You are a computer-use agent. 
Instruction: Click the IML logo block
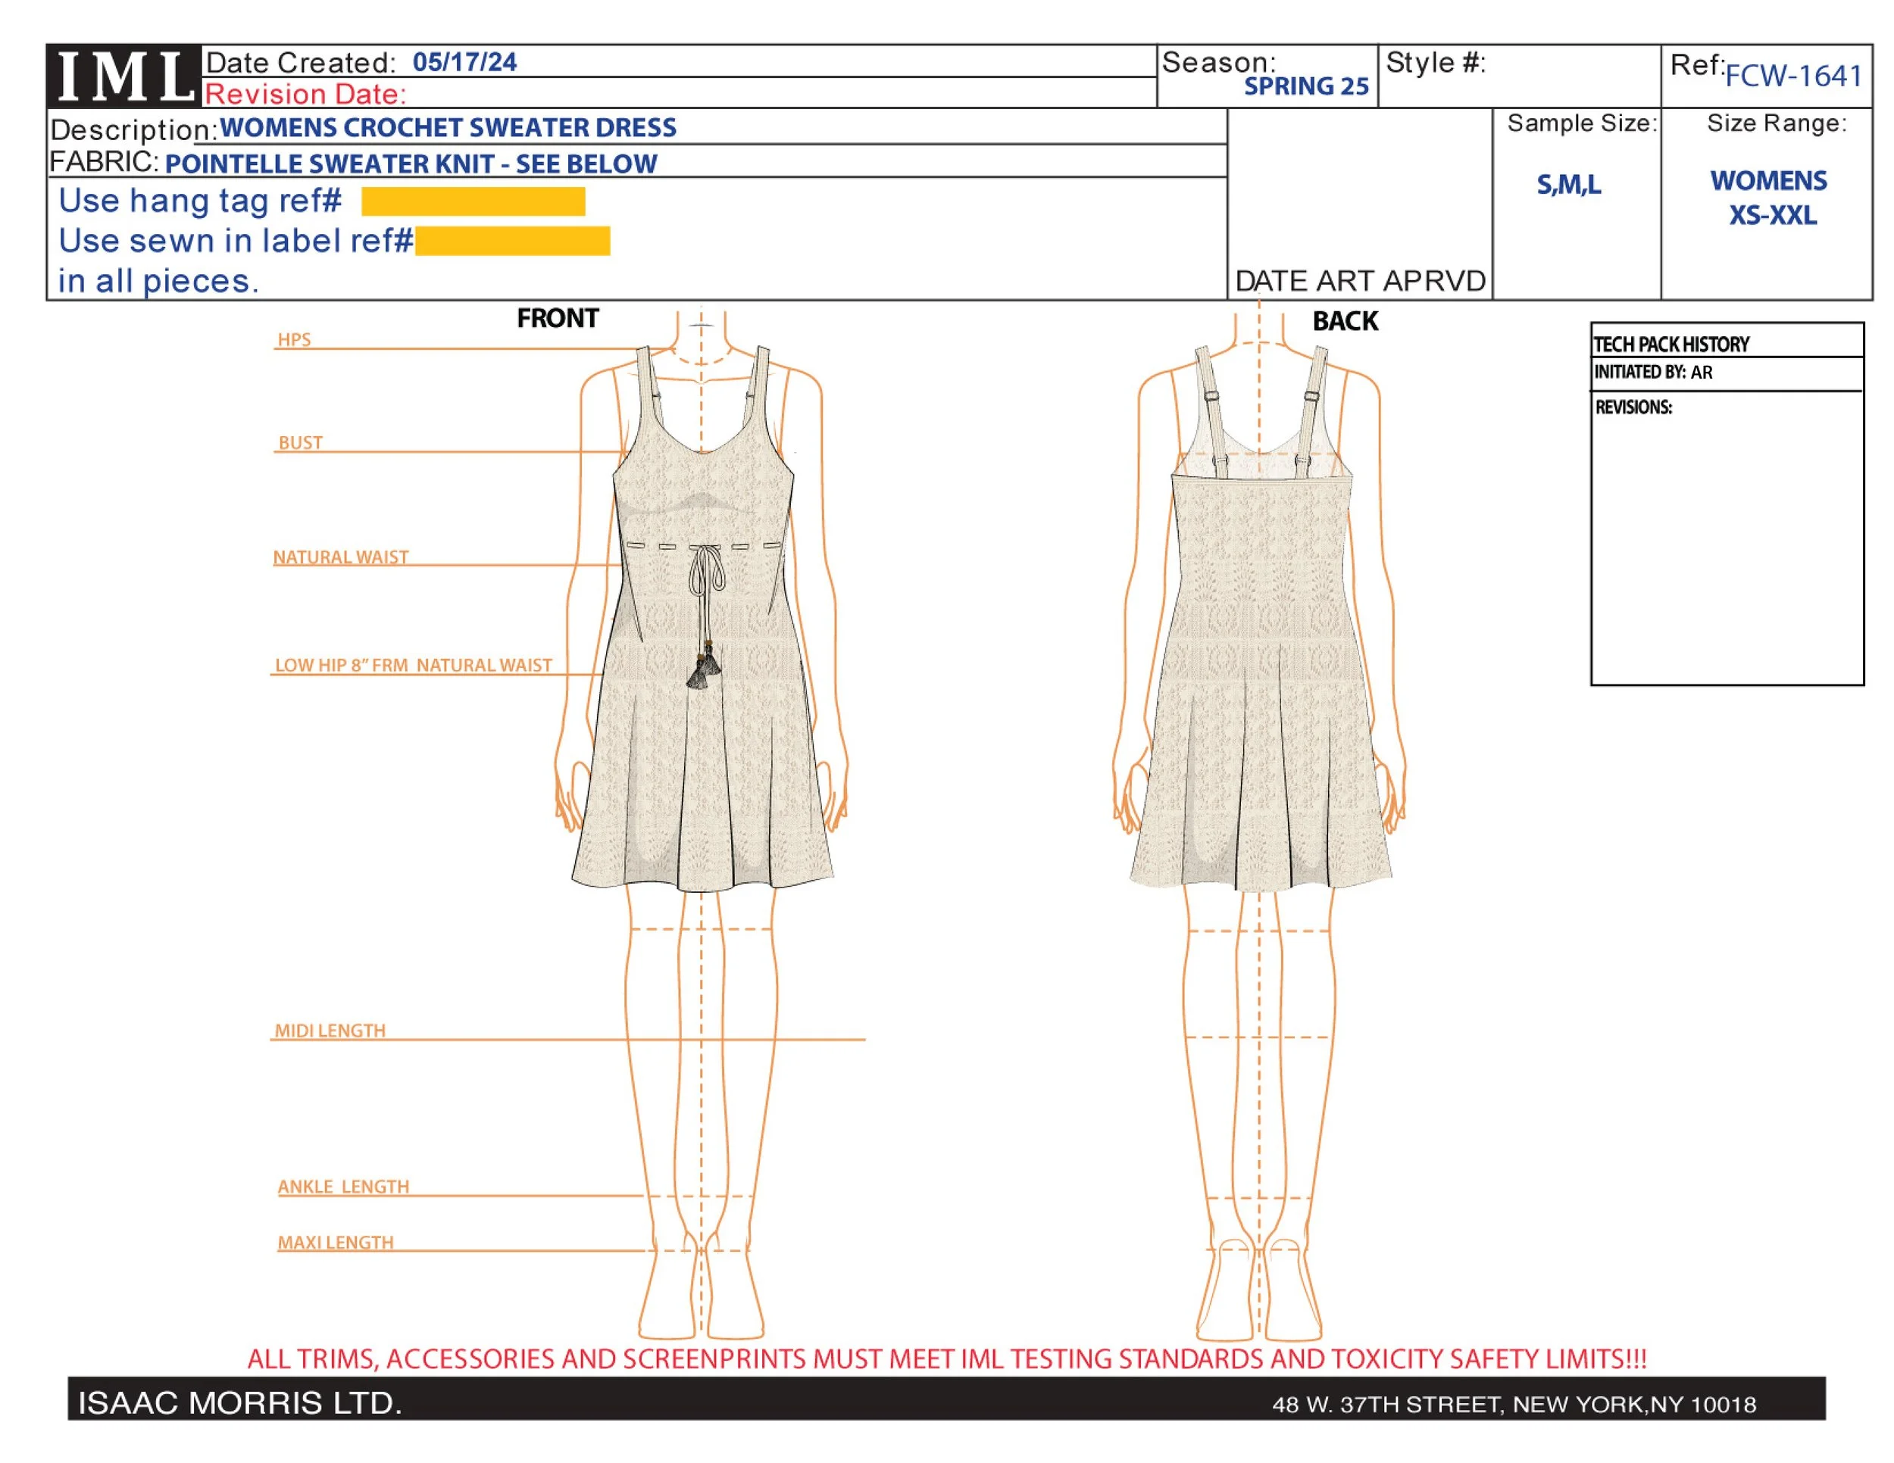(124, 76)
